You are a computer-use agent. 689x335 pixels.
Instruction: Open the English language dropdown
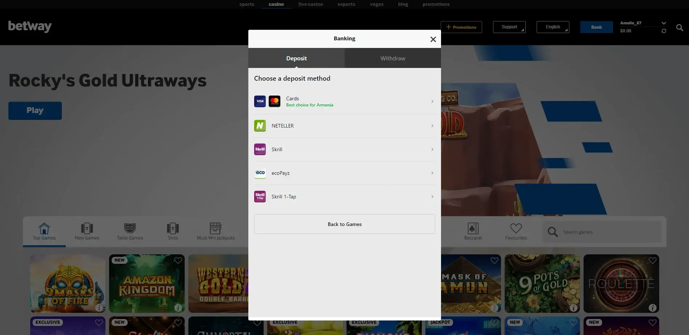point(553,27)
